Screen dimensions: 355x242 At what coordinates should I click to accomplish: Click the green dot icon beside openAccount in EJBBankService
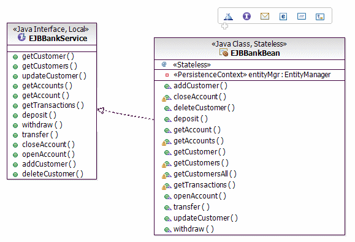[15, 155]
